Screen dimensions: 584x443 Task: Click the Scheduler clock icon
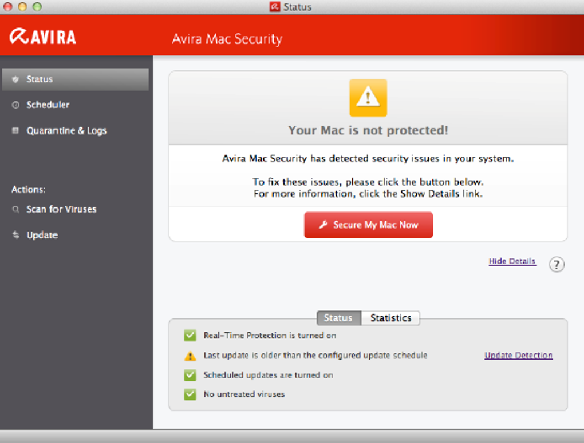click(15, 105)
